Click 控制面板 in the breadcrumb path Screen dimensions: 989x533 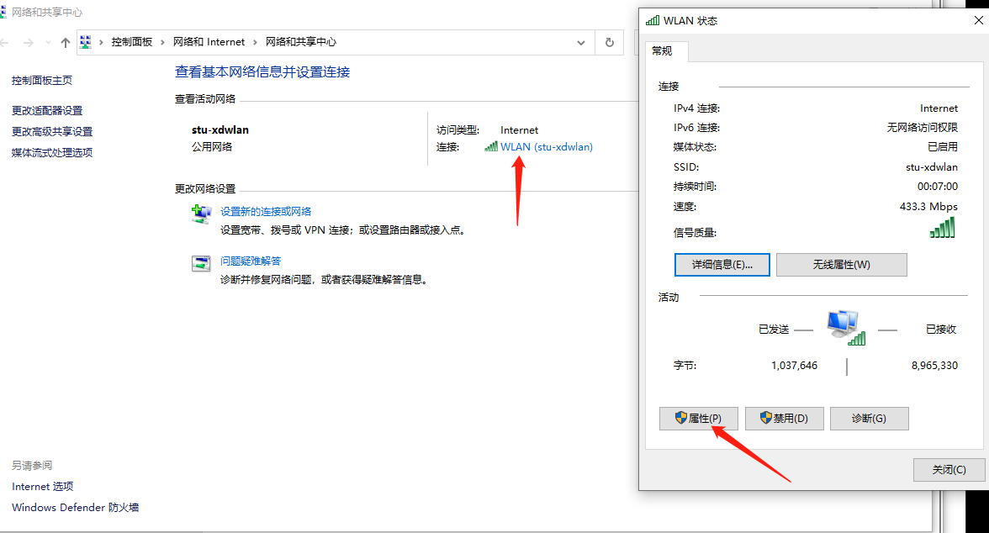tap(132, 42)
